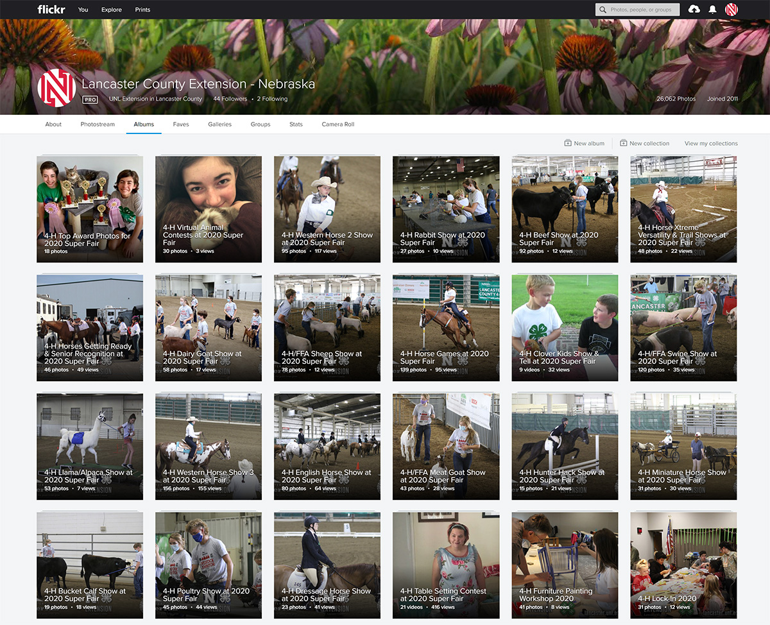Open the 44 Followers link
This screenshot has width=770, height=625.
(230, 99)
